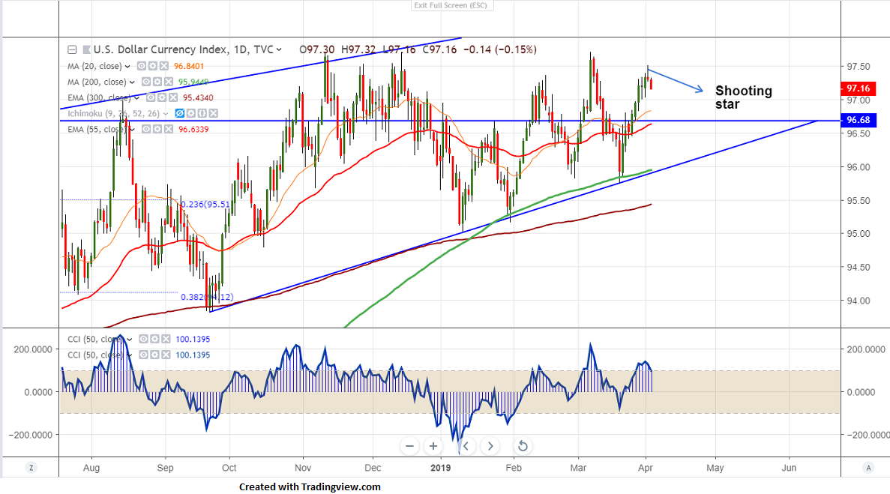Click the price change −0.14 (−0.15%) text

tap(500, 50)
